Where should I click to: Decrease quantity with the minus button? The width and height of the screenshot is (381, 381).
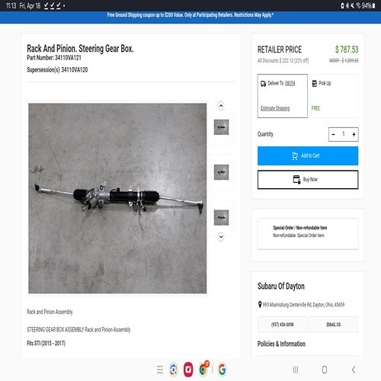coord(333,134)
